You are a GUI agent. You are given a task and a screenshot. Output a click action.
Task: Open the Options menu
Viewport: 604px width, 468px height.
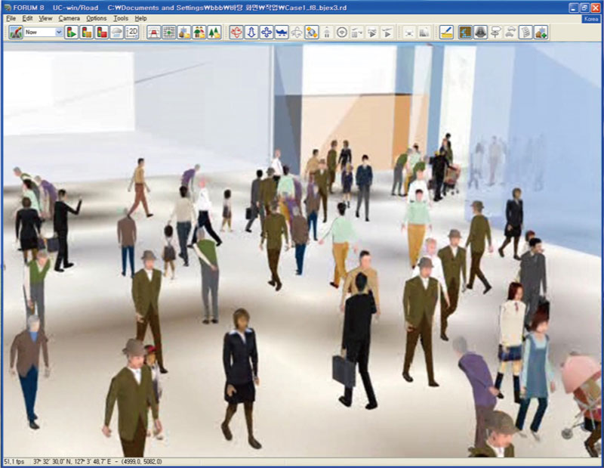[x=97, y=18]
